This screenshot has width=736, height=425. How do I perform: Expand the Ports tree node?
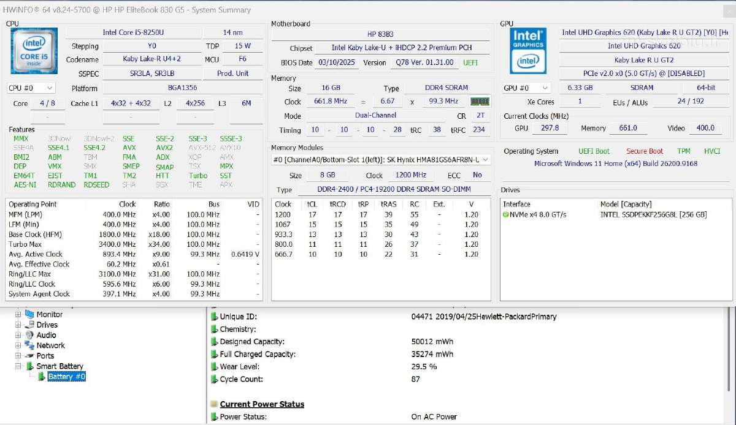pyautogui.click(x=18, y=356)
